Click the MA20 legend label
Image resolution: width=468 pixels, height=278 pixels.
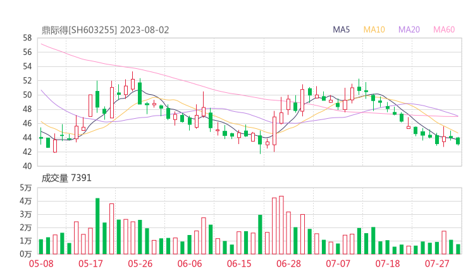[409, 30]
